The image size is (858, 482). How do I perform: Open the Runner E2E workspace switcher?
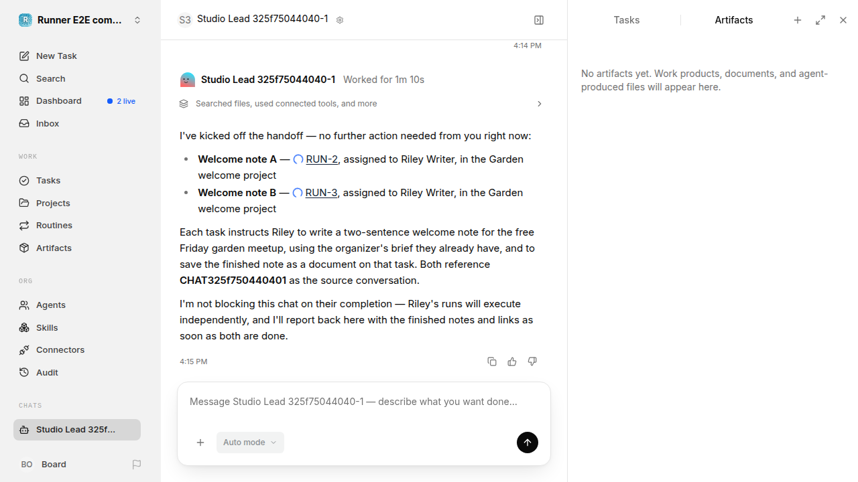click(x=80, y=20)
